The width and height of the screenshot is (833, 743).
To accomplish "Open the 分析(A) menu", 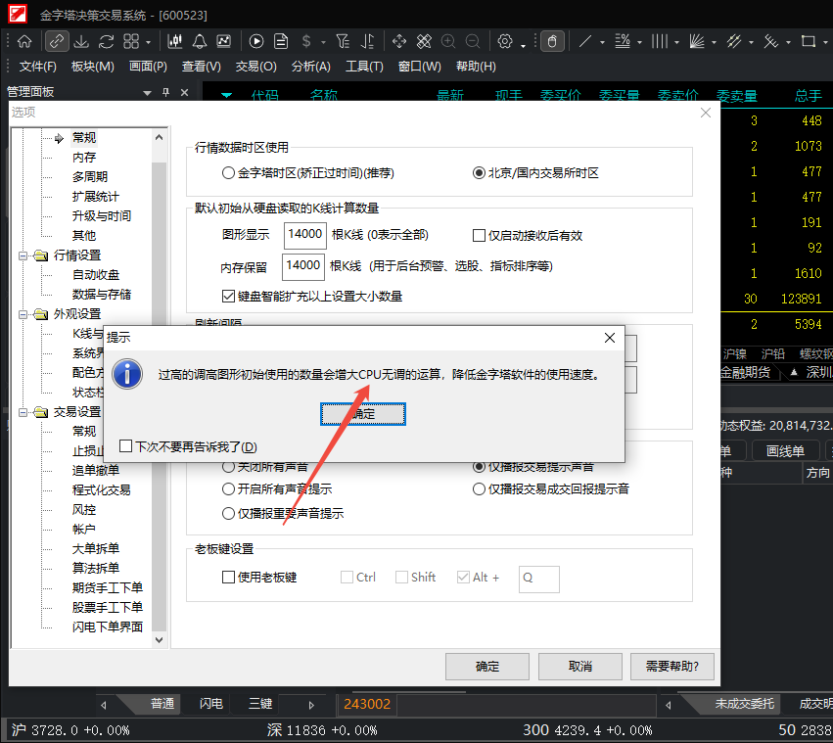I will [x=310, y=67].
